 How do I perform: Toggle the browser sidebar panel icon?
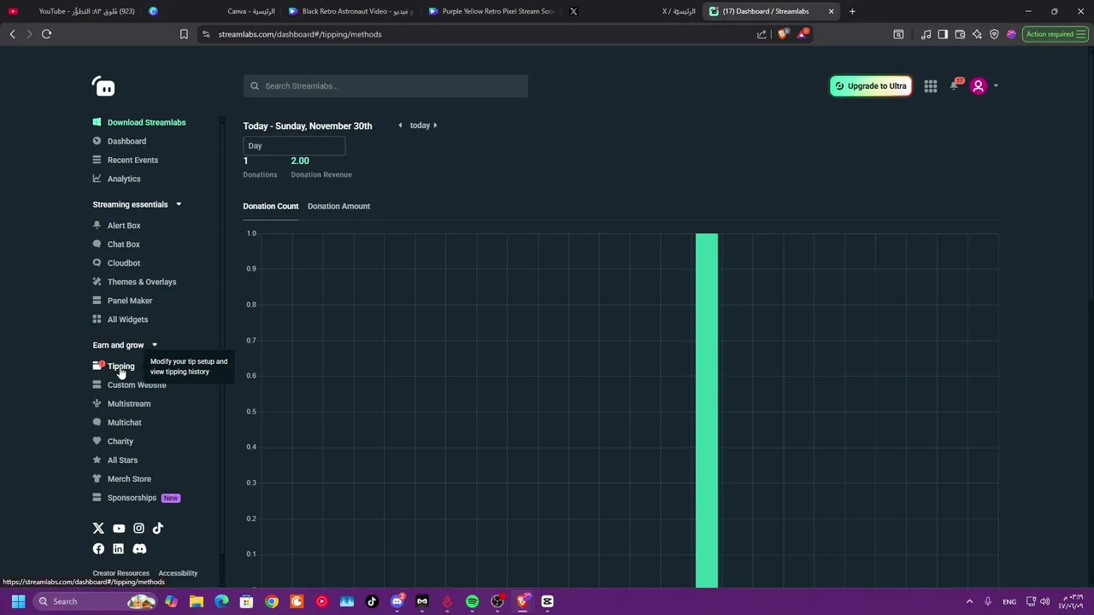(x=943, y=34)
